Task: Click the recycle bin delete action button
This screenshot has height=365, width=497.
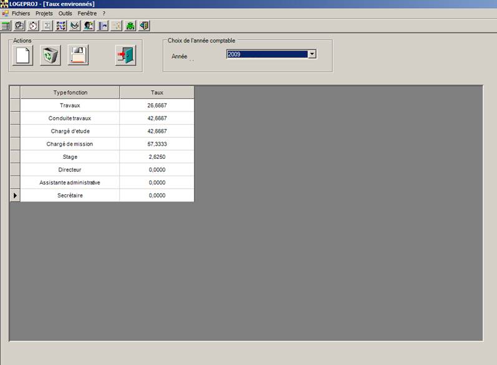Action: point(50,55)
